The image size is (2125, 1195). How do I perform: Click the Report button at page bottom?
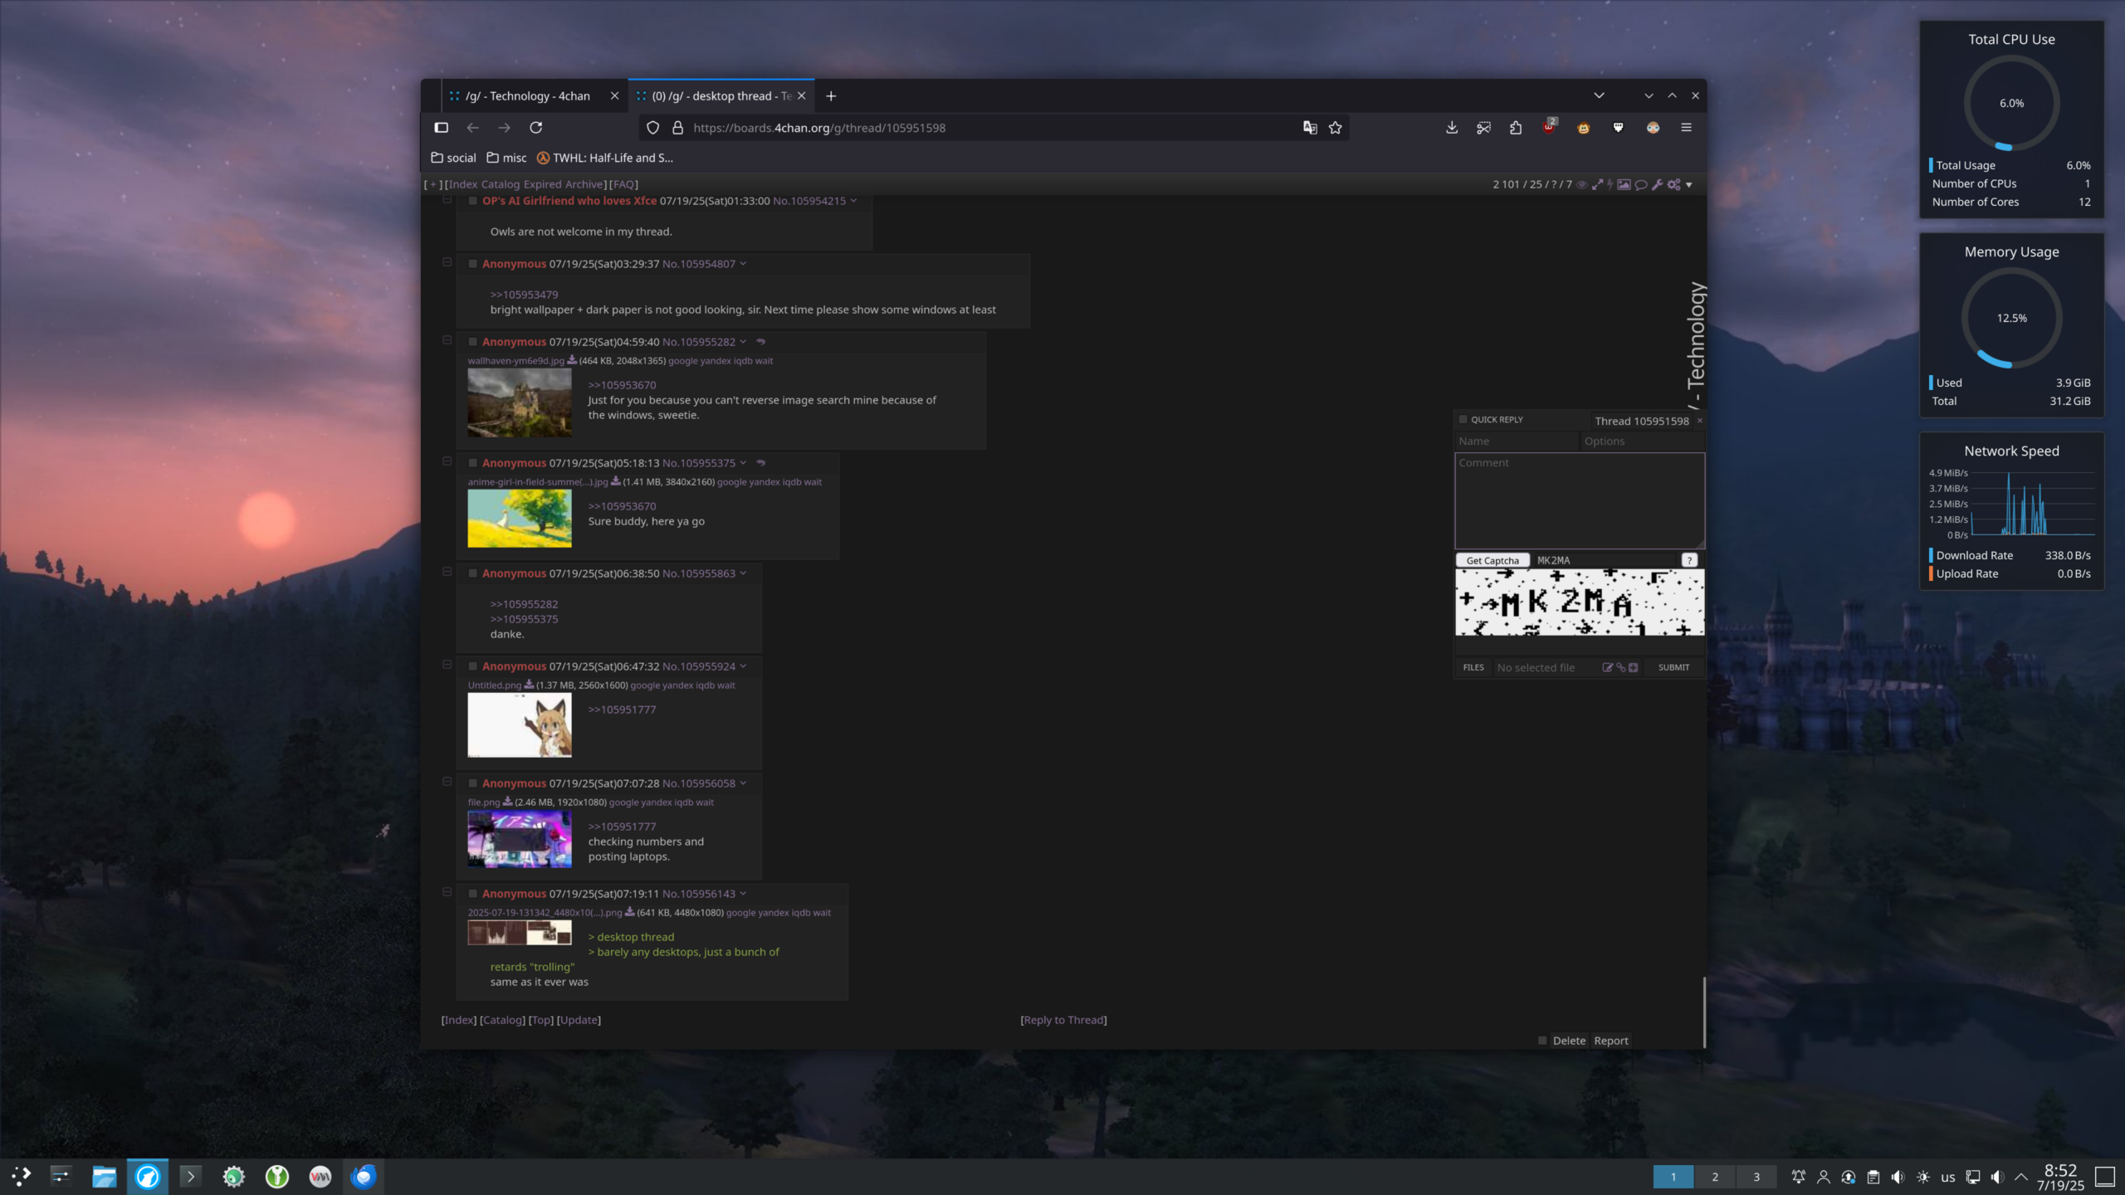point(1610,1041)
